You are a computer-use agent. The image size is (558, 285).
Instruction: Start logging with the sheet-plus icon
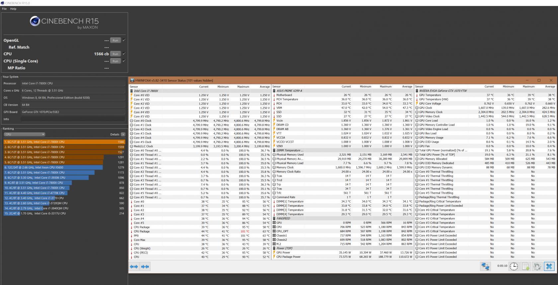[x=526, y=266]
